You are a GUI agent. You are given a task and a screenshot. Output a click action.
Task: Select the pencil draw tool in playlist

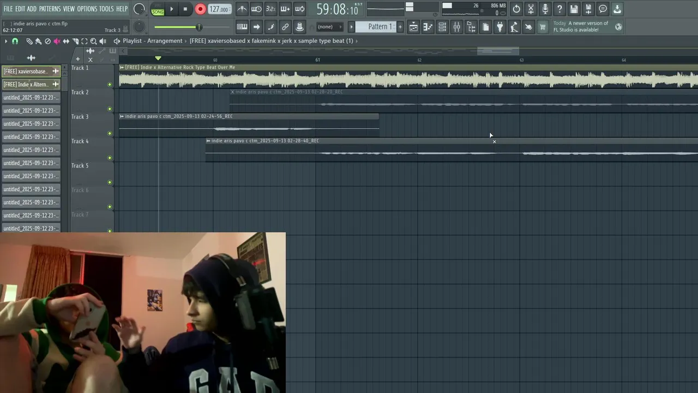[29, 41]
